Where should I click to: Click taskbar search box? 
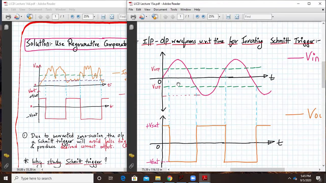(x=53, y=178)
